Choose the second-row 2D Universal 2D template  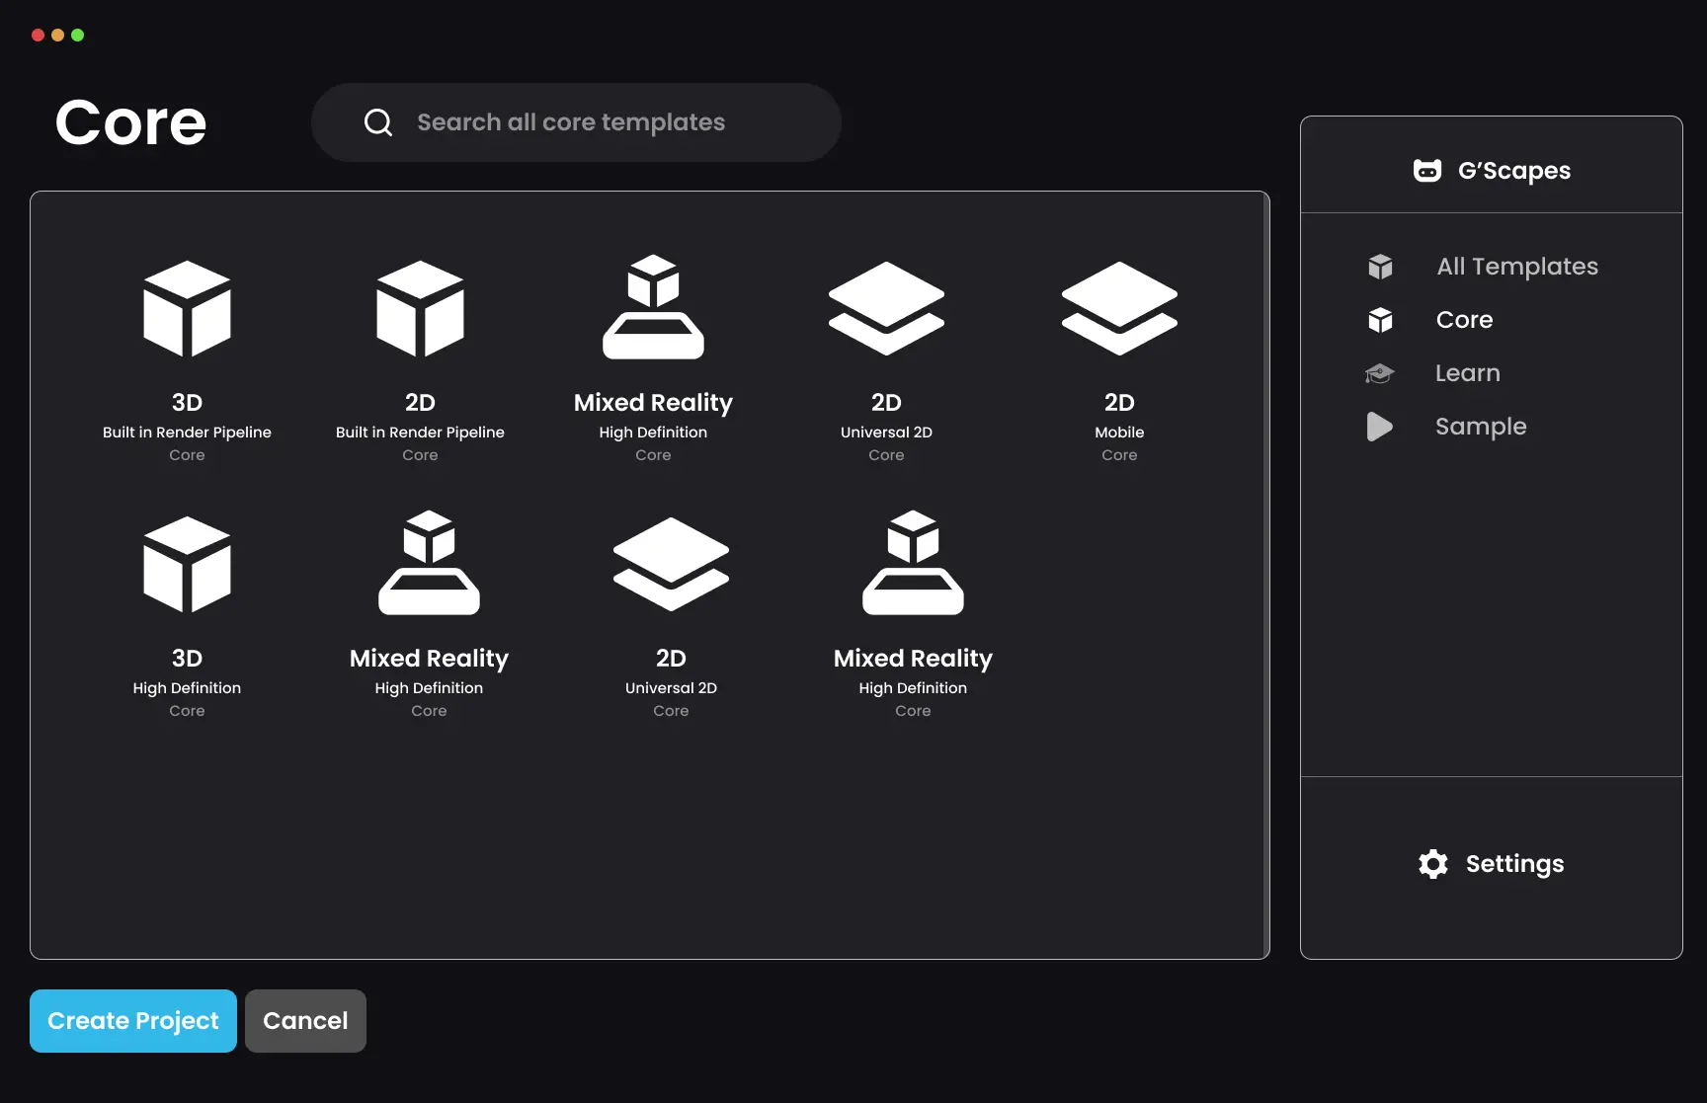click(671, 614)
